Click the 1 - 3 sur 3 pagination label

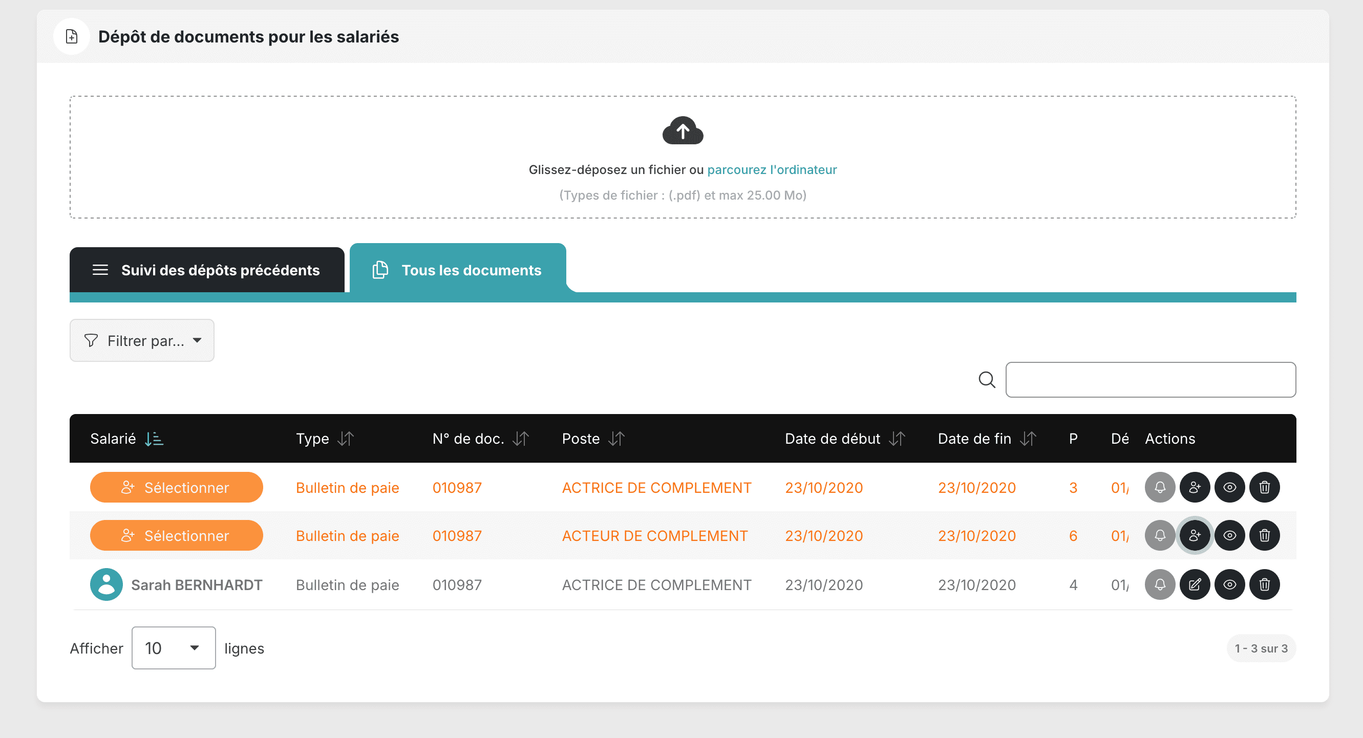point(1262,648)
